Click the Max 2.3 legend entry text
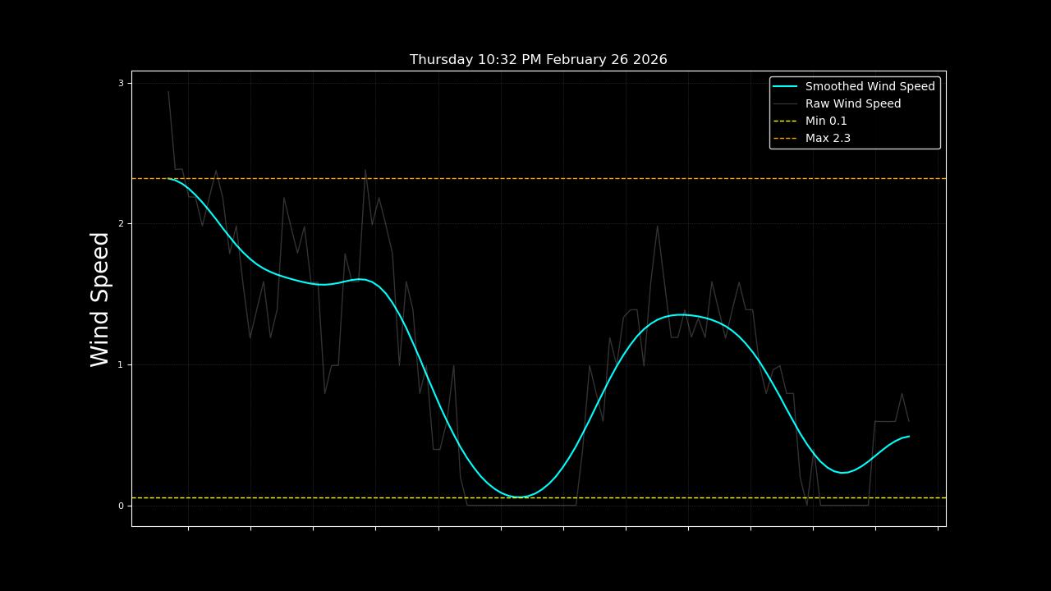The height and width of the screenshot is (591, 1051). [x=828, y=138]
